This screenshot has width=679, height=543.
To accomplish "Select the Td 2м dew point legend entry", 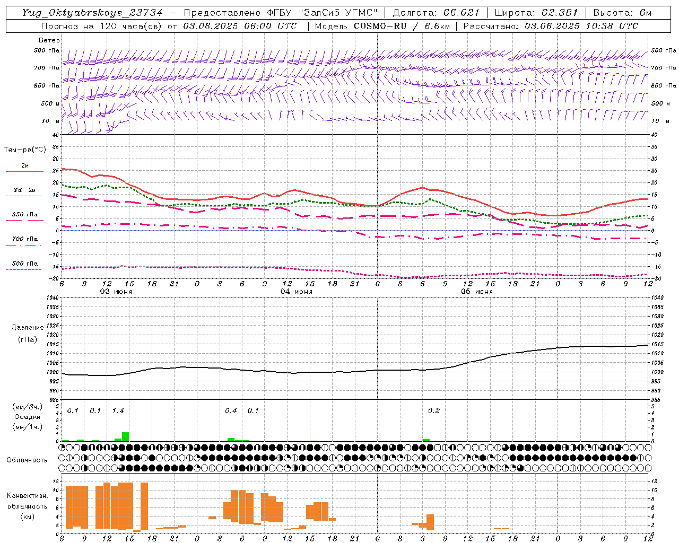I will click(25, 190).
